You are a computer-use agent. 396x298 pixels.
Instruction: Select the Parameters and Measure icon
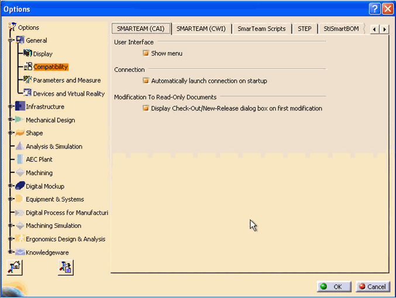tap(27, 80)
